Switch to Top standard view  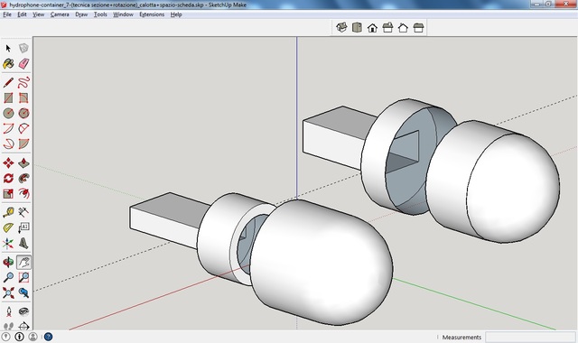point(357,28)
